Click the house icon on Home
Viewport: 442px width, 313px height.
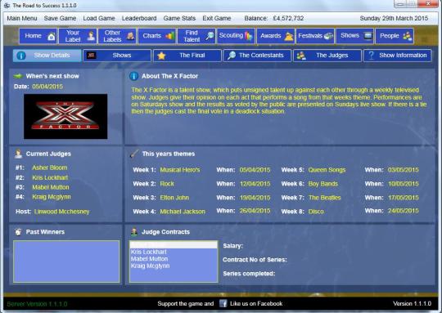pyautogui.click(x=52, y=36)
